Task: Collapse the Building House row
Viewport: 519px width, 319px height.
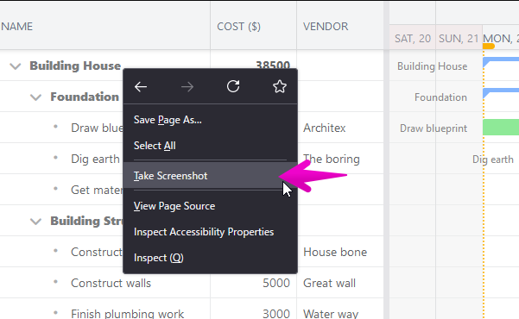Action: 16,66
